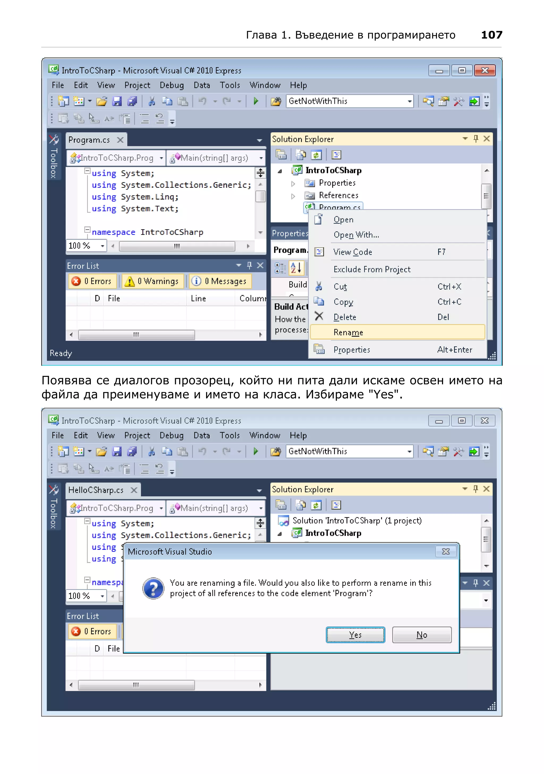Click the Alphabetical sort icon in Properties panel
The image size is (544, 774).
296,268
